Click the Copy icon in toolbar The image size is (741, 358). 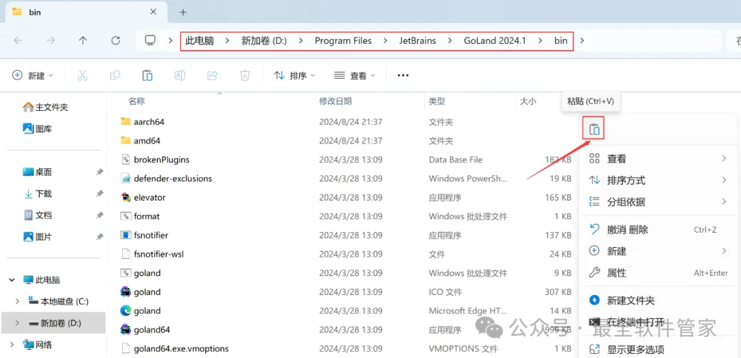[115, 75]
